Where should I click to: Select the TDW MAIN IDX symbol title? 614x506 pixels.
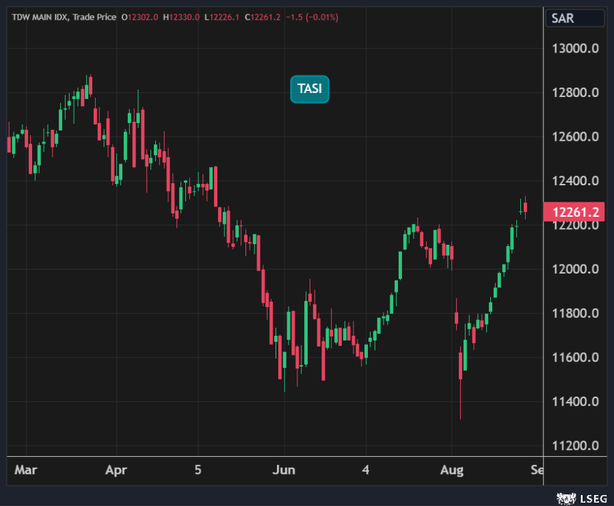pyautogui.click(x=41, y=16)
